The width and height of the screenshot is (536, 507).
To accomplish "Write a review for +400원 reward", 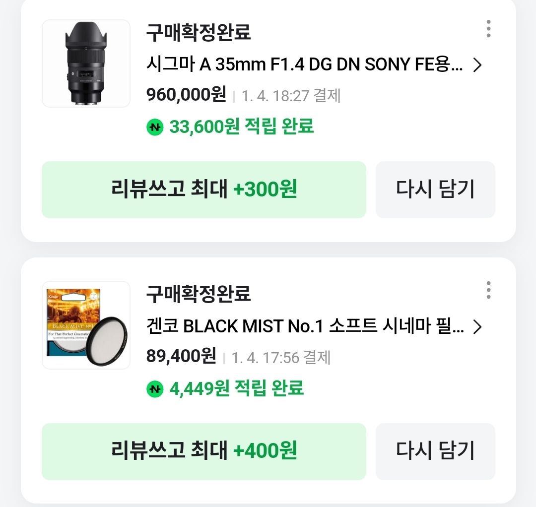I will coord(203,451).
